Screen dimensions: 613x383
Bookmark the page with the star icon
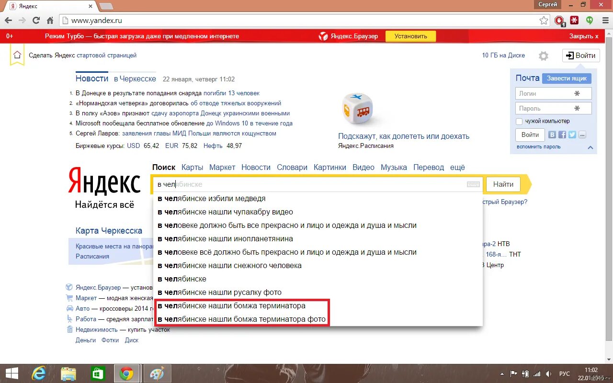point(544,21)
